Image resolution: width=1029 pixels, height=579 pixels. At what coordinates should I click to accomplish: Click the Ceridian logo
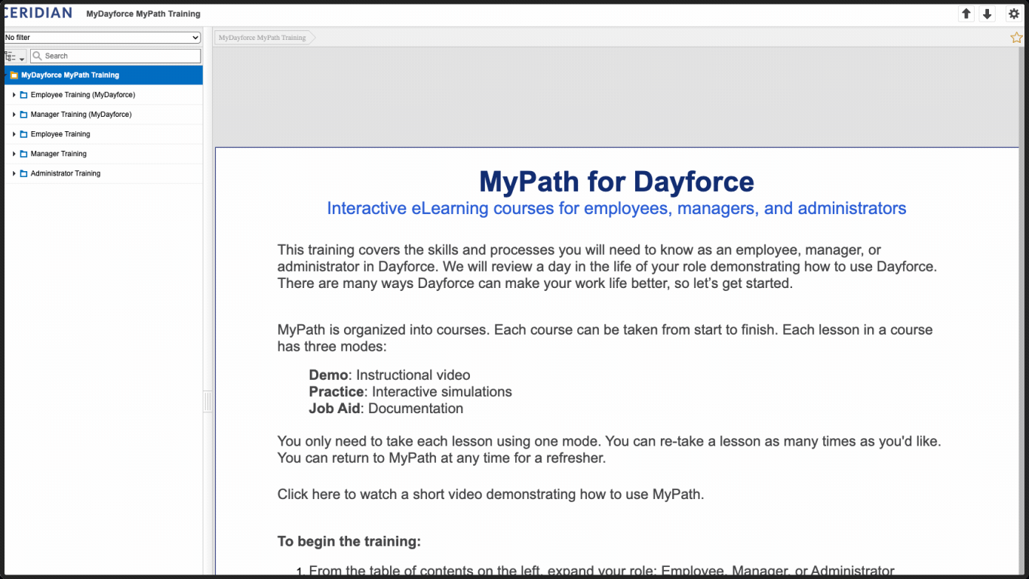point(38,13)
